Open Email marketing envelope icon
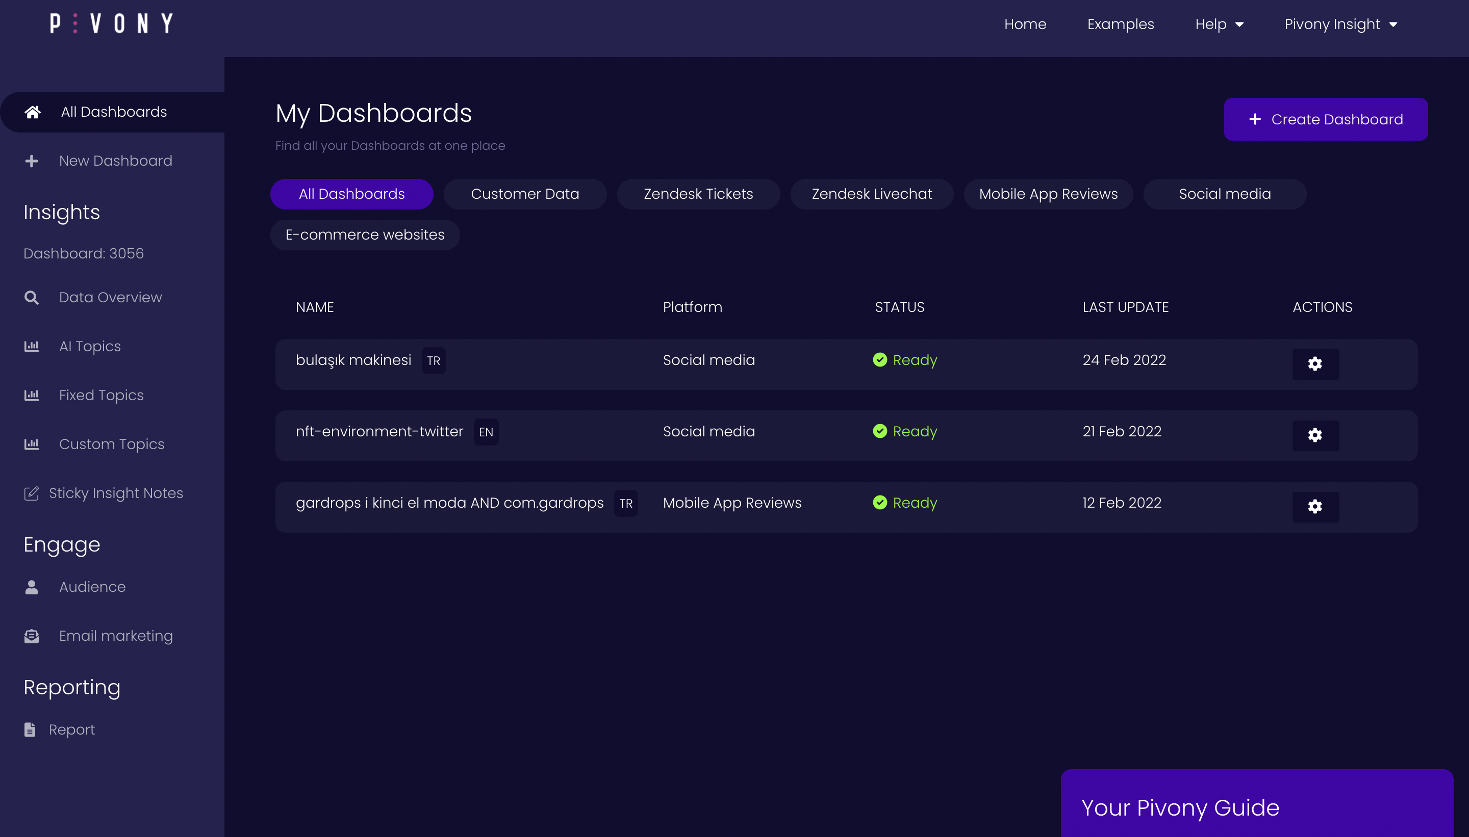Screen dimensions: 1469x837 tap(32, 636)
